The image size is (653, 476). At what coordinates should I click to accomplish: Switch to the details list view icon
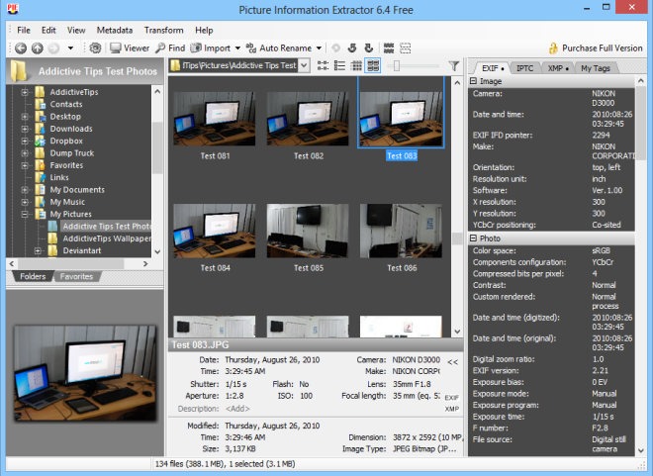[x=356, y=66]
